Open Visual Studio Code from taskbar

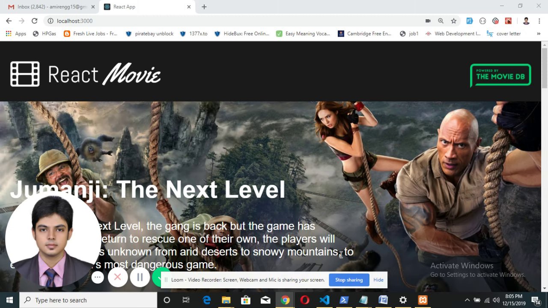(x=325, y=300)
